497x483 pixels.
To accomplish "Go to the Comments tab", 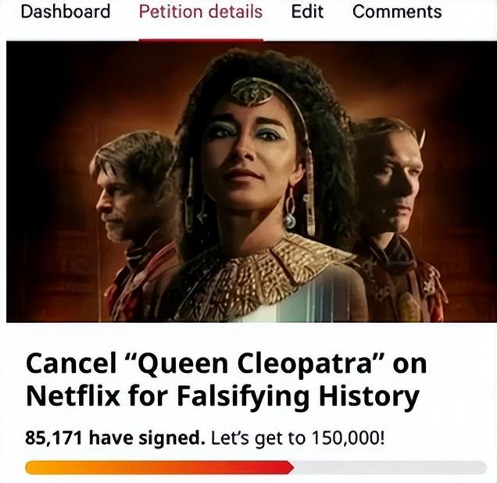I will 397,12.
